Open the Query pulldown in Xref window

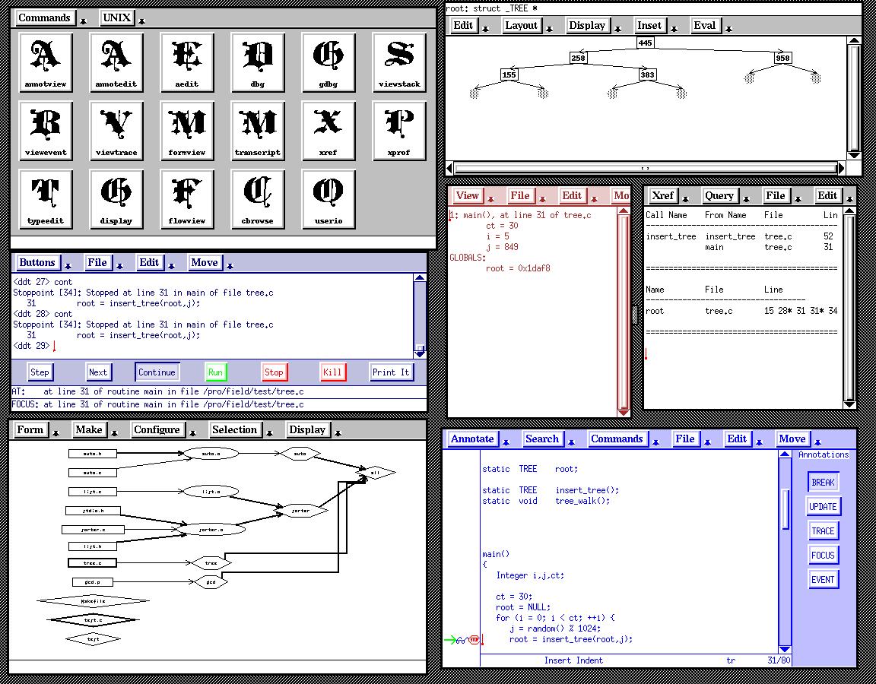(x=719, y=195)
